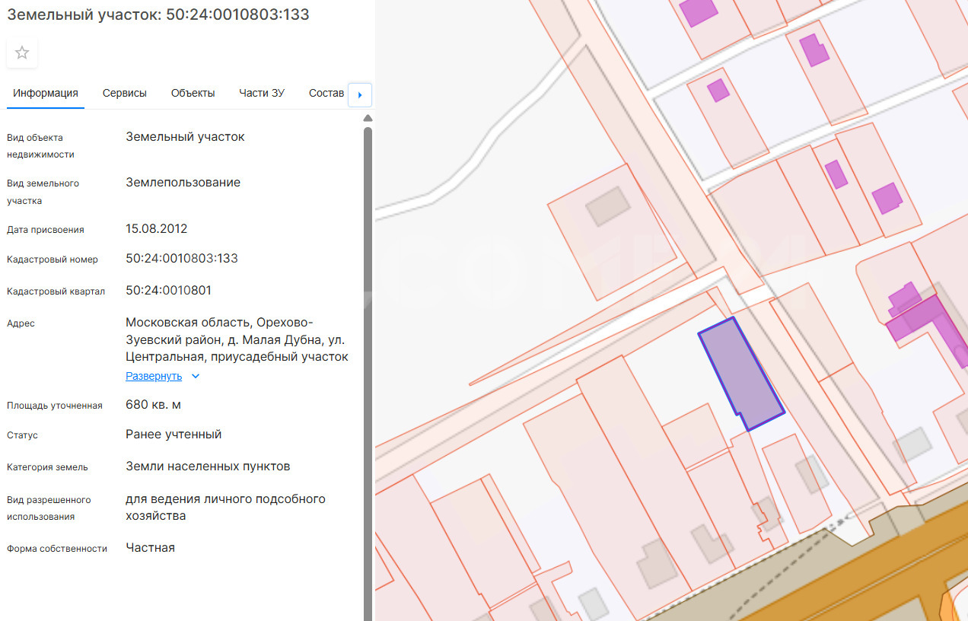Click the scrollbar up arrow in info panel

point(368,119)
